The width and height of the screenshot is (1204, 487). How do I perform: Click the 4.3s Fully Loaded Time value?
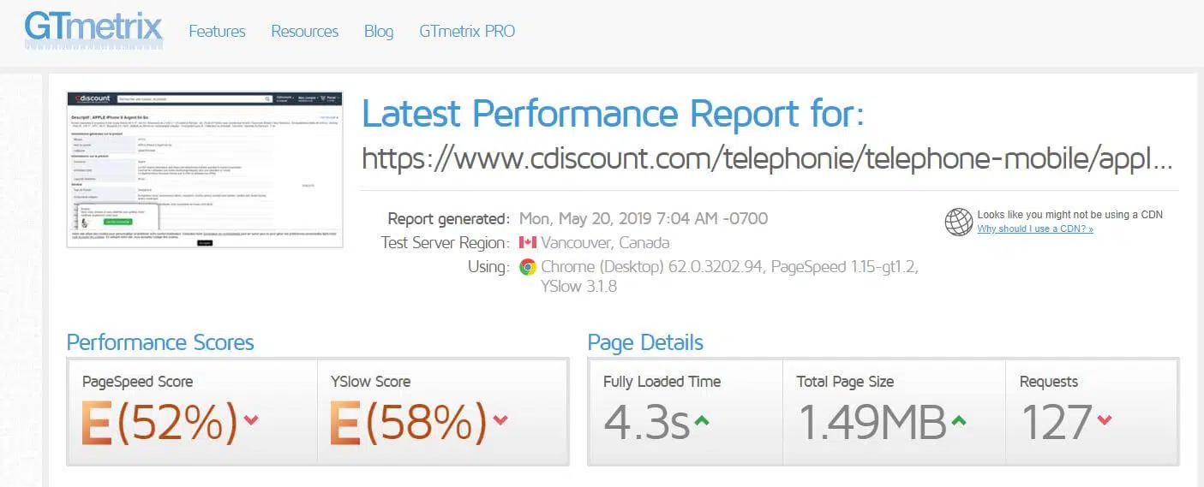pyautogui.click(x=646, y=423)
